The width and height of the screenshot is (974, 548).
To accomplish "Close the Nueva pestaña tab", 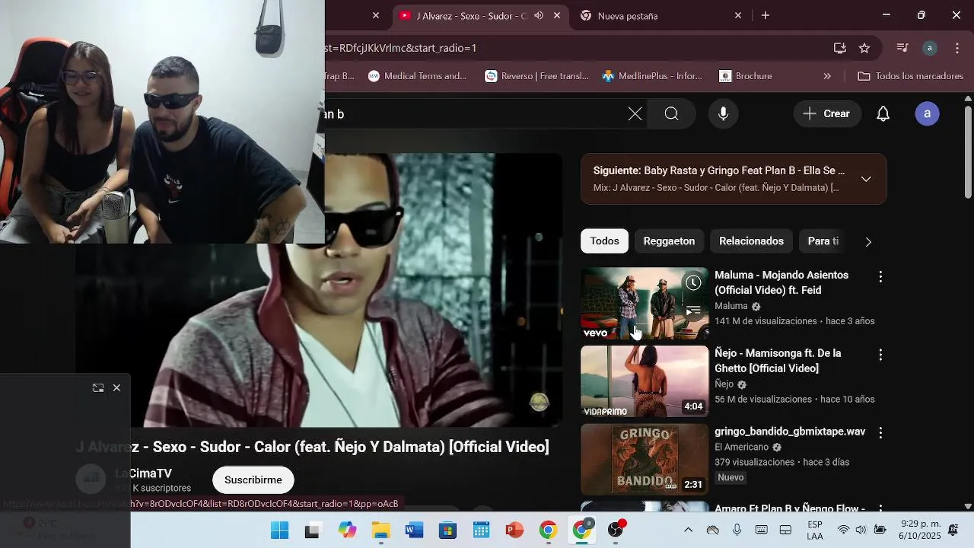I will [737, 15].
